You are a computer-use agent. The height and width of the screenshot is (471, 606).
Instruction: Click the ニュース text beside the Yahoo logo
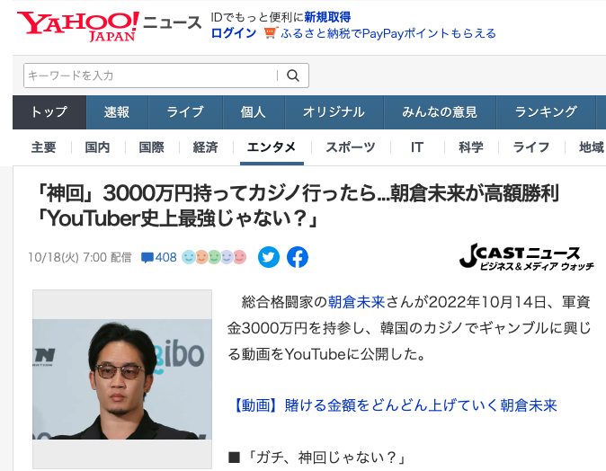[173, 22]
